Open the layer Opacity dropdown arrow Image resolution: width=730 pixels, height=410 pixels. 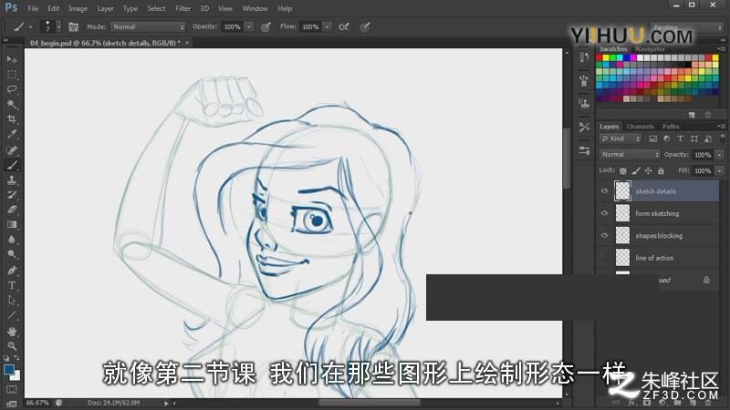click(719, 155)
